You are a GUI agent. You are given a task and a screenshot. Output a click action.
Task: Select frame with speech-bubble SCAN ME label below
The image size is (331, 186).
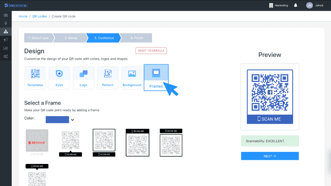pos(70,143)
